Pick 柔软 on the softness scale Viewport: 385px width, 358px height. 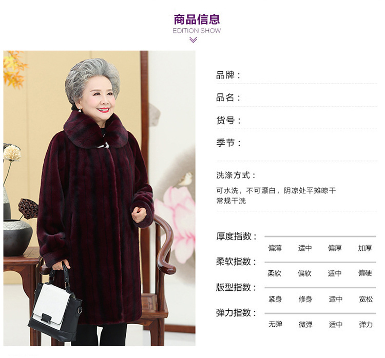click(x=274, y=273)
